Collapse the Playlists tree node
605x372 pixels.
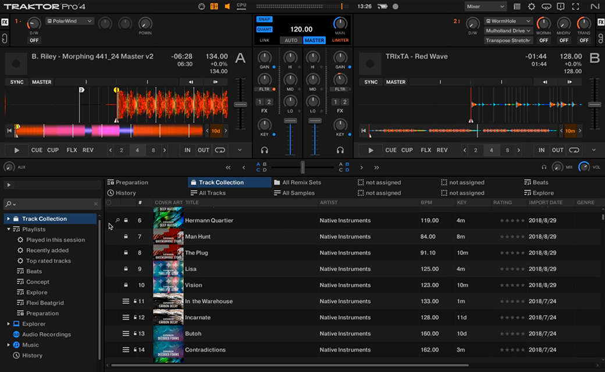click(9, 229)
